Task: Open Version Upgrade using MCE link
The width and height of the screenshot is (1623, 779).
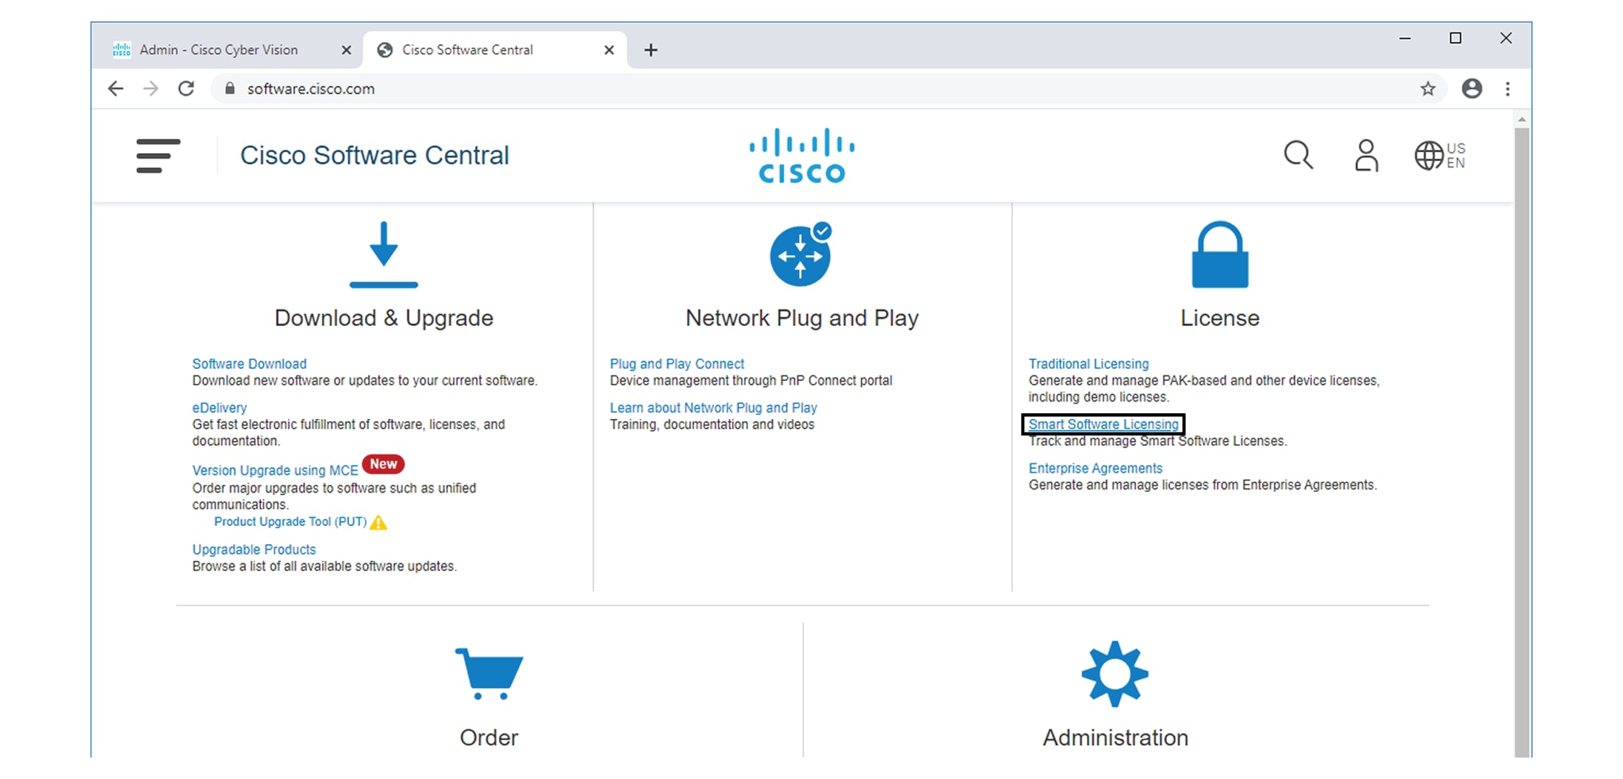Action: (x=275, y=470)
